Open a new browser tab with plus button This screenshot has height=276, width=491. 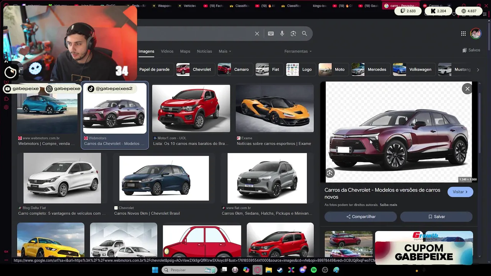449,6
